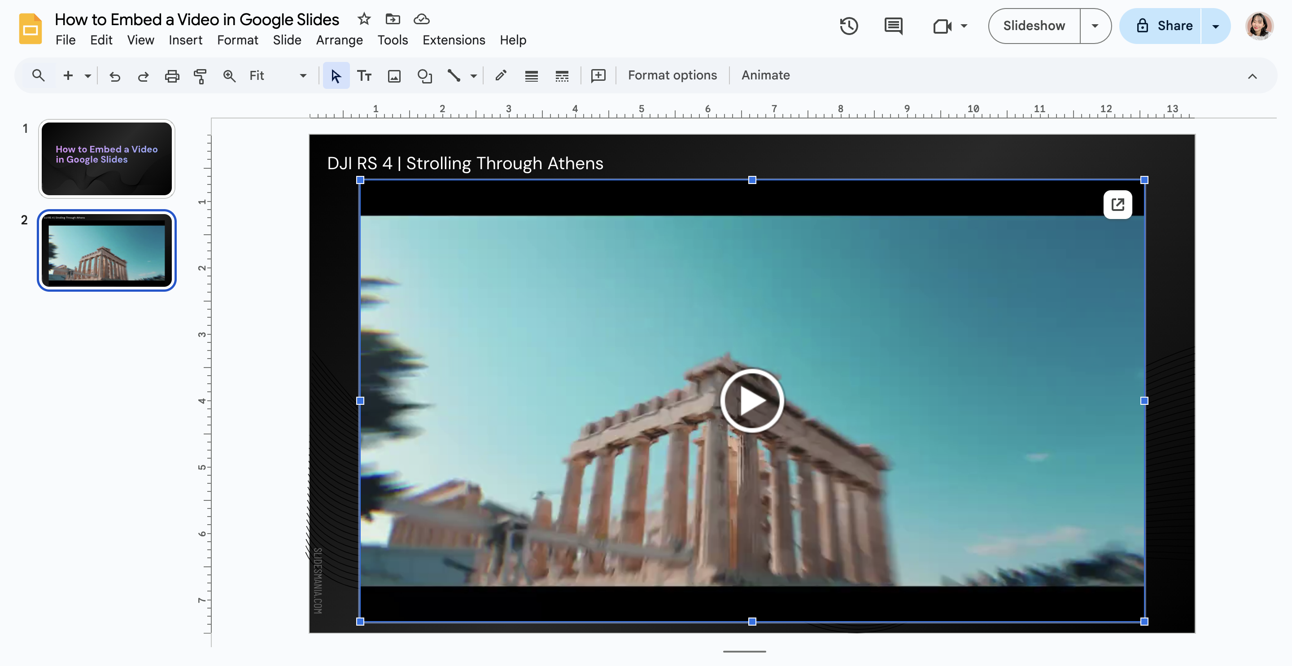Start a video call from camera icon
The width and height of the screenshot is (1292, 666).
pos(943,26)
